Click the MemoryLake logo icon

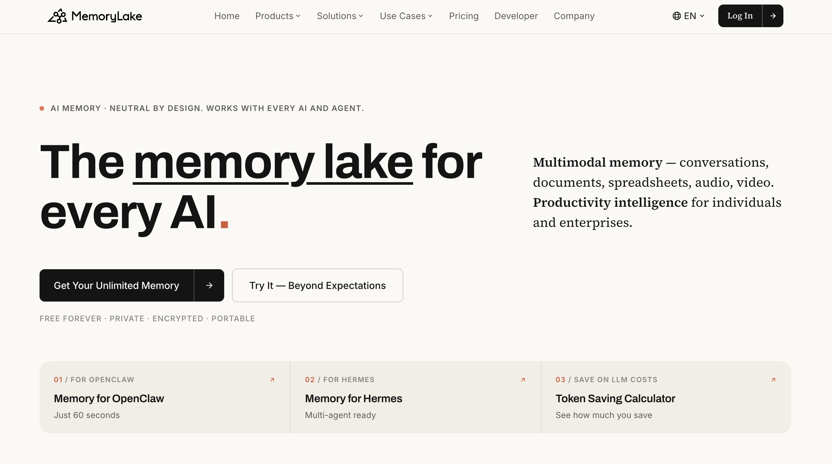[x=57, y=16]
